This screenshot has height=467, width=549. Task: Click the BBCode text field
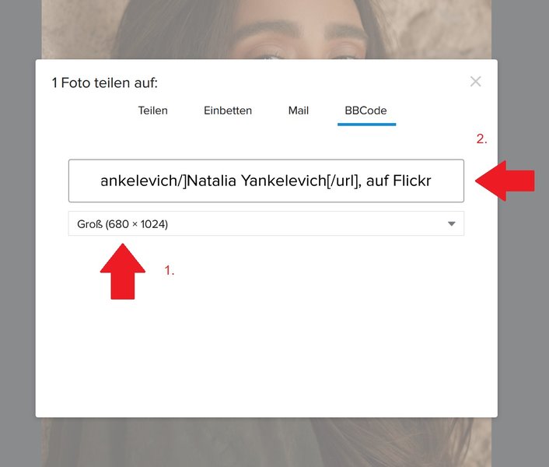(266, 181)
